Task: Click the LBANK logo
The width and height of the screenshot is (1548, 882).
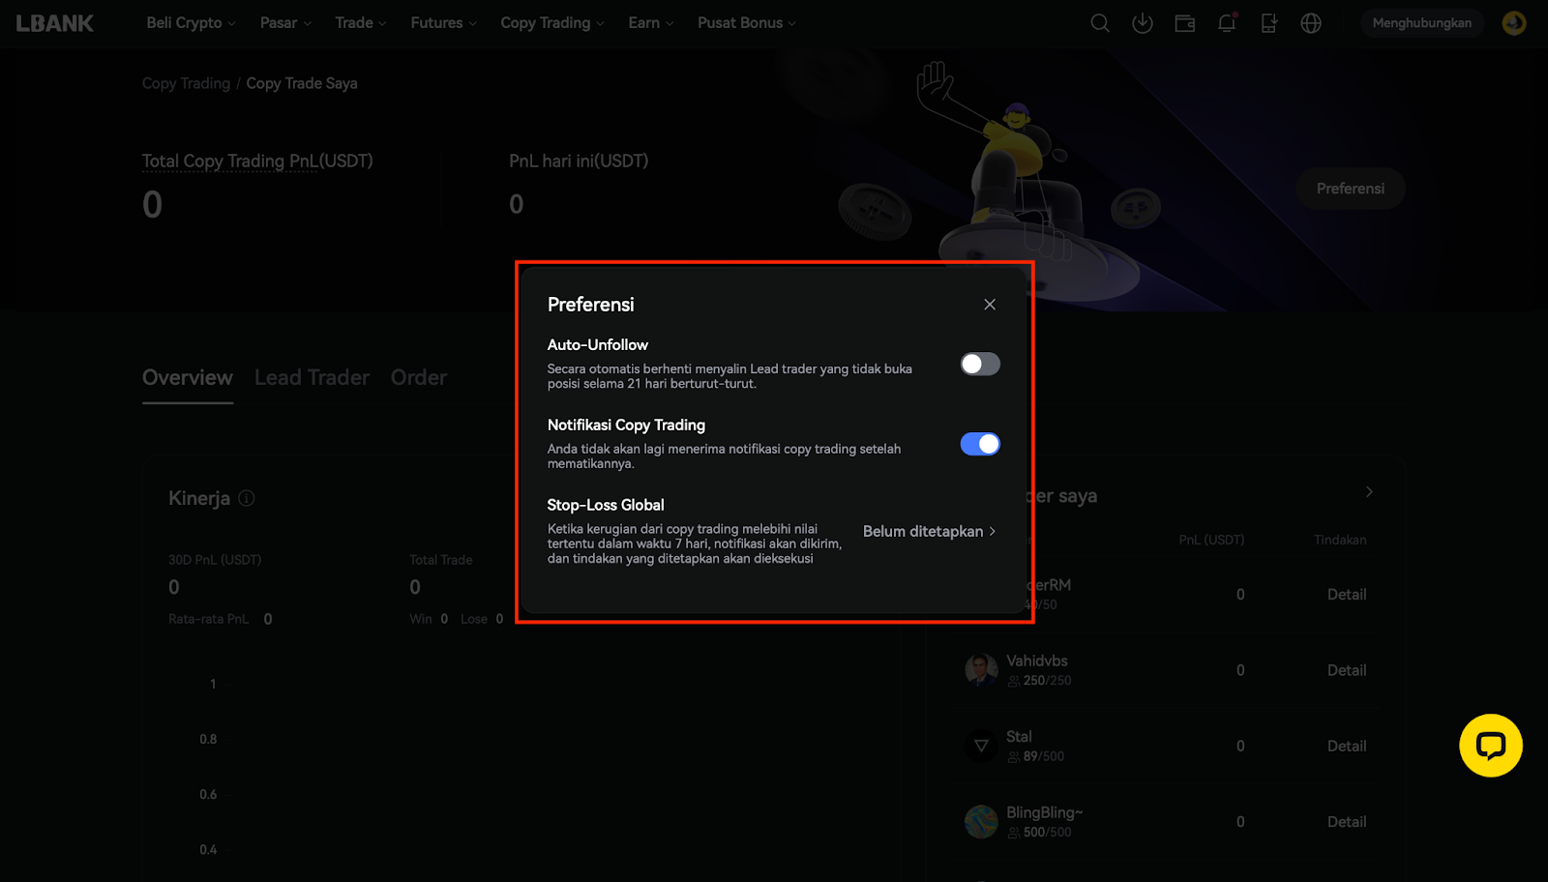Action: tap(55, 23)
